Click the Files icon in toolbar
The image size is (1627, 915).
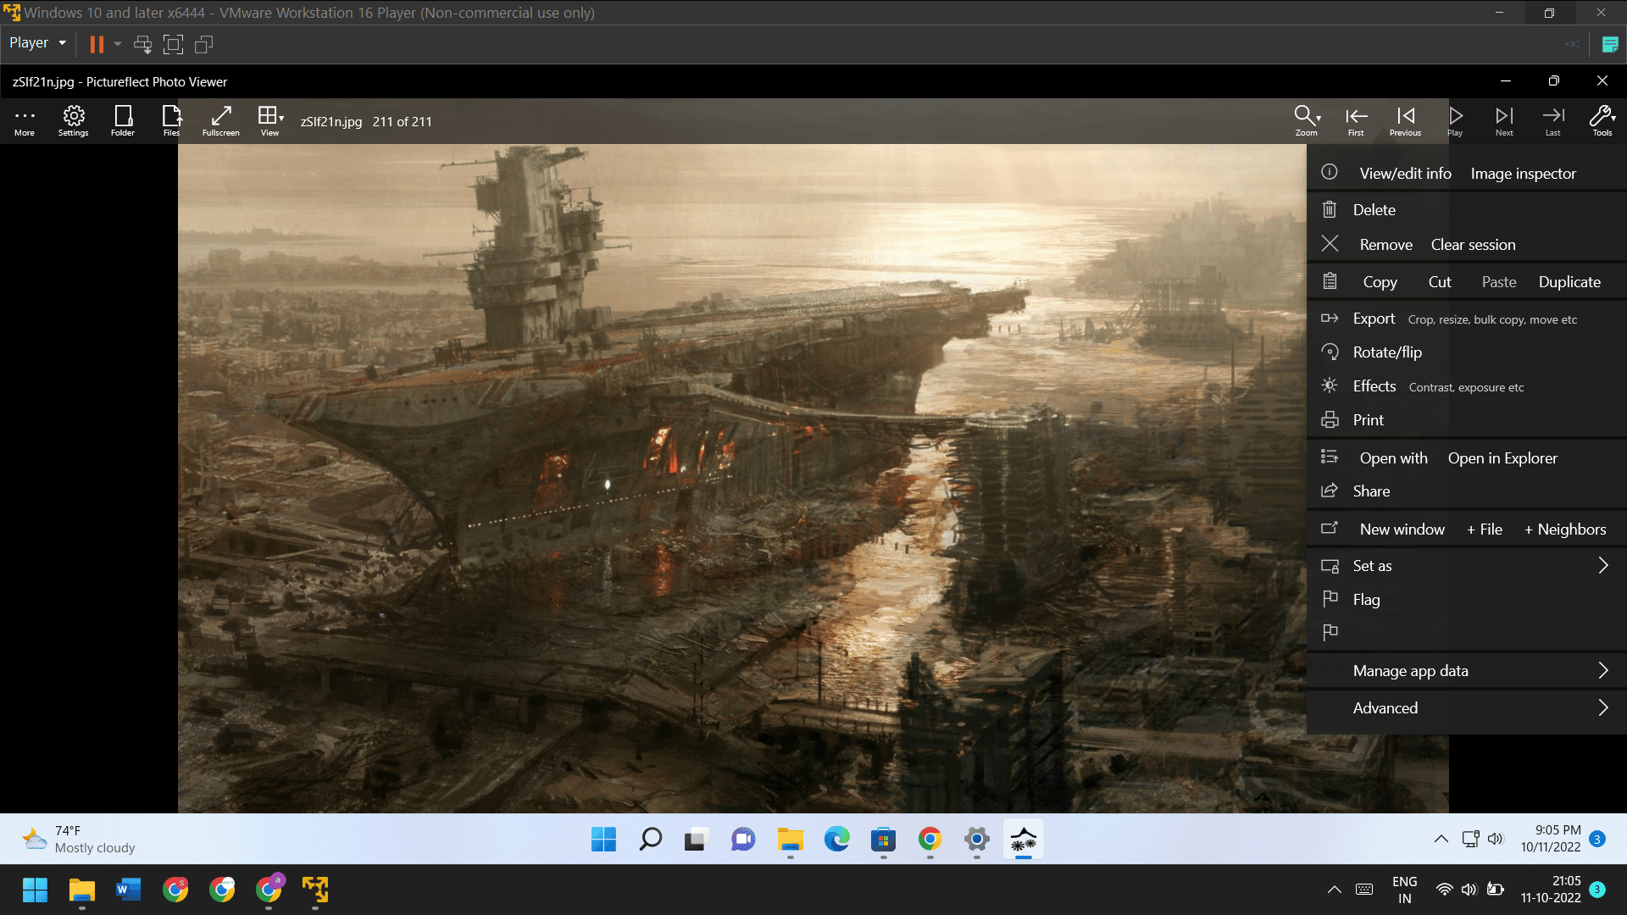point(172,120)
